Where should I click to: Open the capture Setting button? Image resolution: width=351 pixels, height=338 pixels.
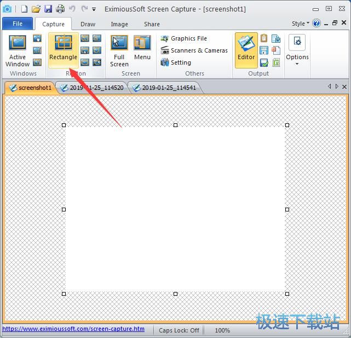[x=176, y=62]
